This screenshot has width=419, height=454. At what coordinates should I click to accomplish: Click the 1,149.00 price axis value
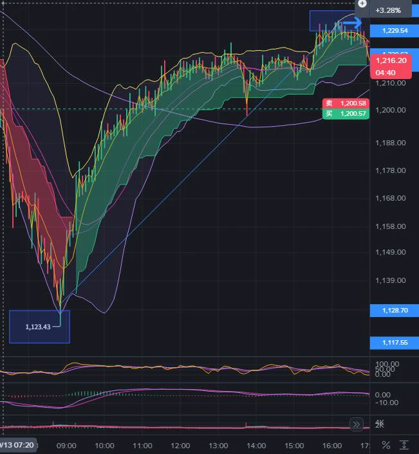[x=390, y=252]
